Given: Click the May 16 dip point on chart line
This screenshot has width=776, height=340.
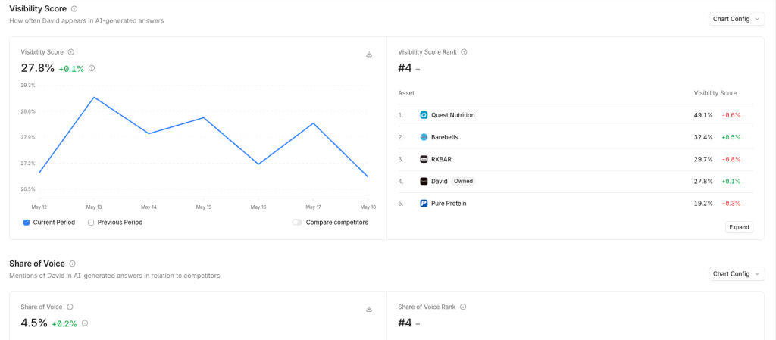Looking at the screenshot, I should (x=258, y=164).
